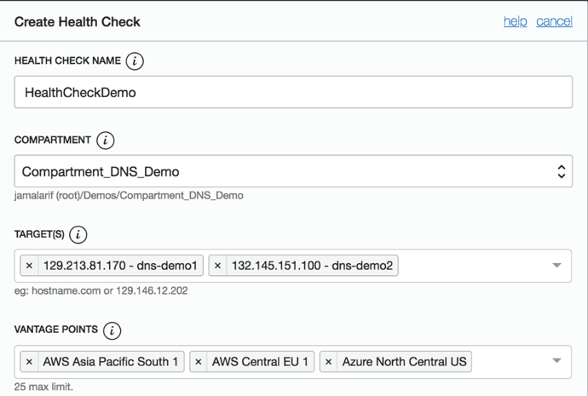Click the cancel link
Image resolution: width=588 pixels, height=396 pixels.
554,21
